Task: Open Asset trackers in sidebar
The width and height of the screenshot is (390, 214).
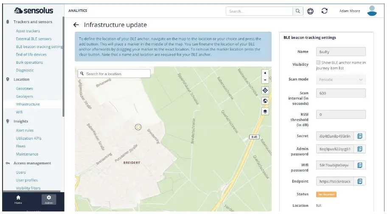Action: pyautogui.click(x=28, y=31)
